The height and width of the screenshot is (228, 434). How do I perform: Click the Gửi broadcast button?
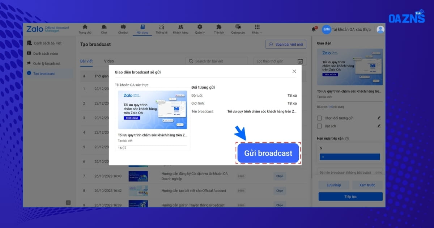coord(268,153)
